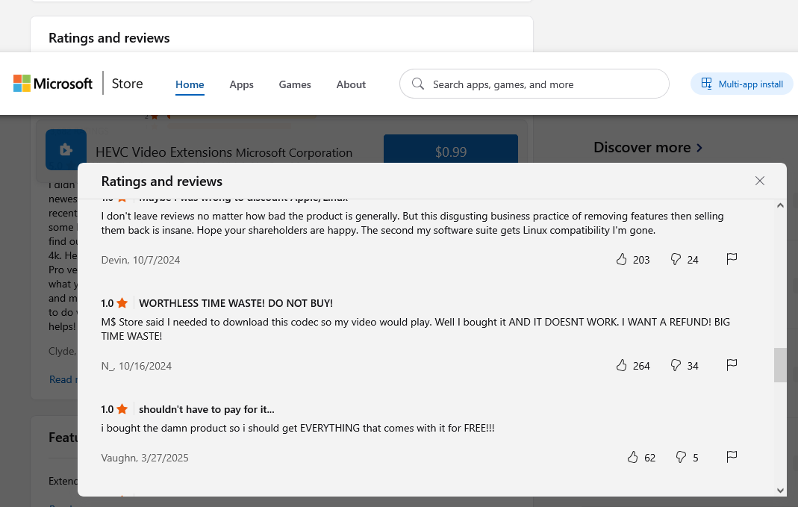Select the Home nav tab
798x507 pixels.
pyautogui.click(x=190, y=84)
